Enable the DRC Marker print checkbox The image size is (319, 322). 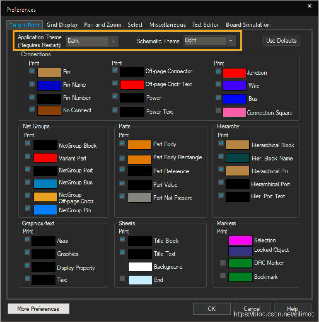(223, 263)
